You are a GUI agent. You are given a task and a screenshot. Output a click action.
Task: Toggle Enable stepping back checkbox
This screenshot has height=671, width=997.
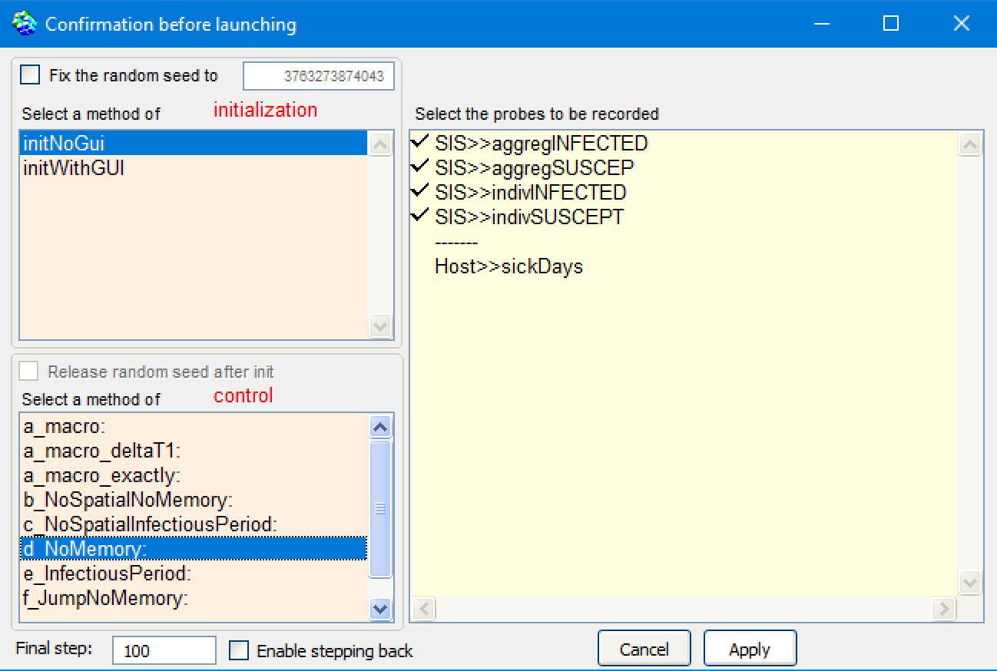tap(240, 651)
